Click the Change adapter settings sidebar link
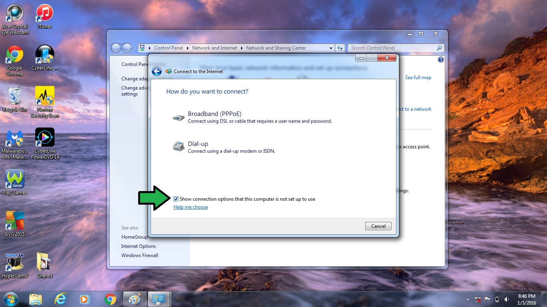 [x=135, y=79]
